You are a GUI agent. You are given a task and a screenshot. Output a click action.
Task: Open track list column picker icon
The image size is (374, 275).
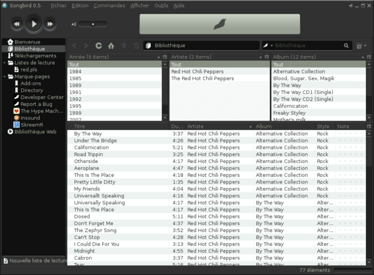tap(369, 126)
